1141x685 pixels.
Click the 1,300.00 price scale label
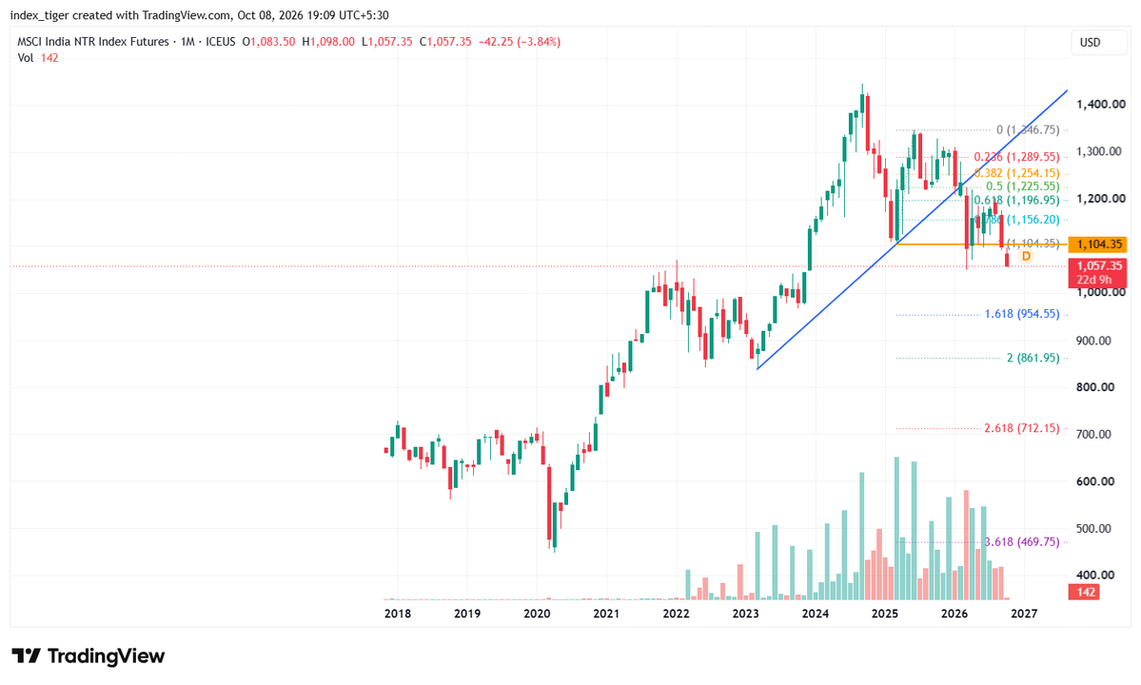click(x=1101, y=152)
